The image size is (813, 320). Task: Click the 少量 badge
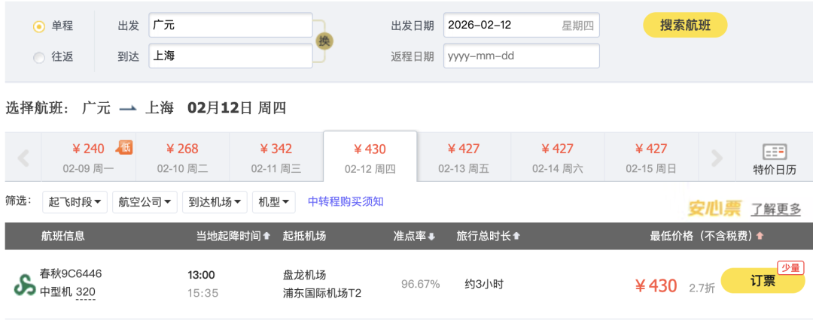pyautogui.click(x=790, y=267)
